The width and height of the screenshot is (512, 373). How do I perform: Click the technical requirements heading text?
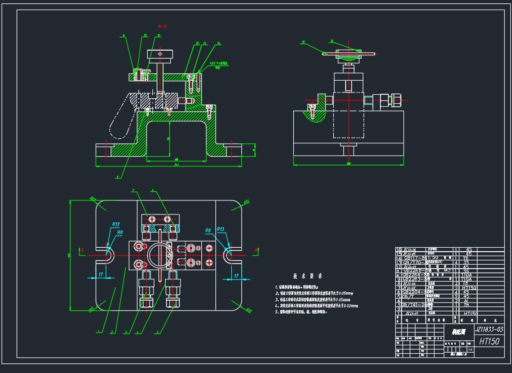point(307,277)
